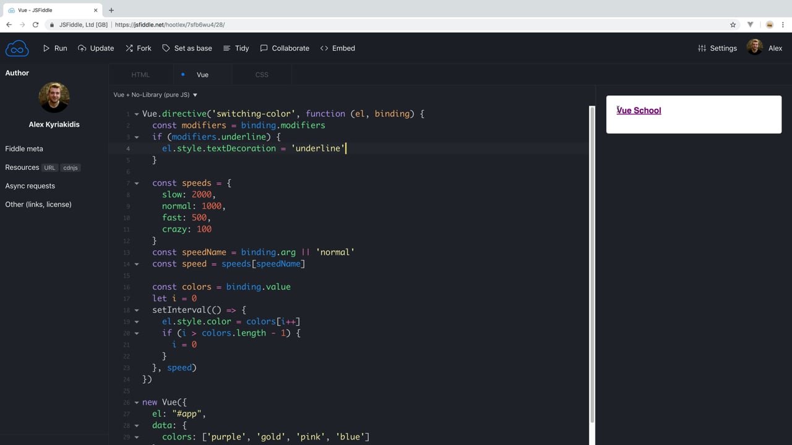Click Alex's user avatar in the header

tap(754, 47)
